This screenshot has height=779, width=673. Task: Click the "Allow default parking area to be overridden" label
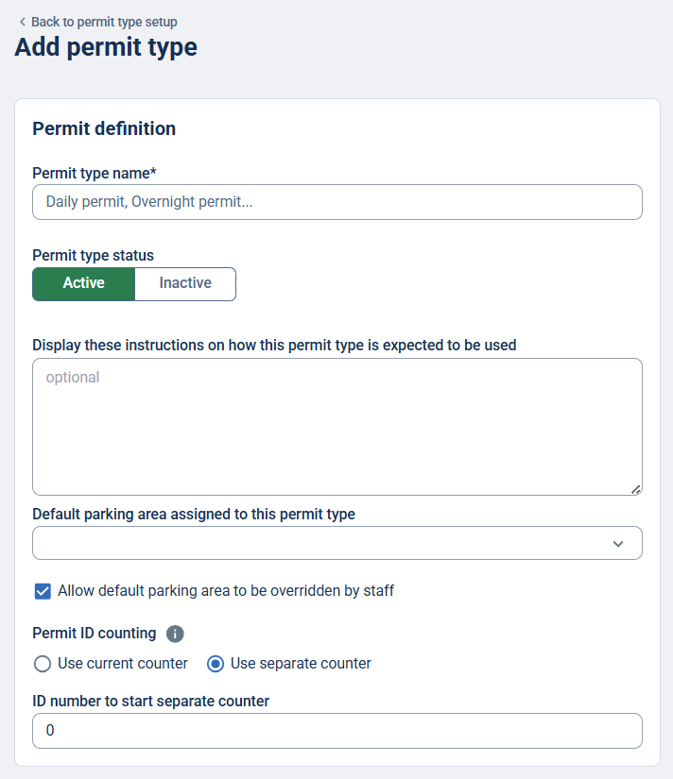point(226,591)
